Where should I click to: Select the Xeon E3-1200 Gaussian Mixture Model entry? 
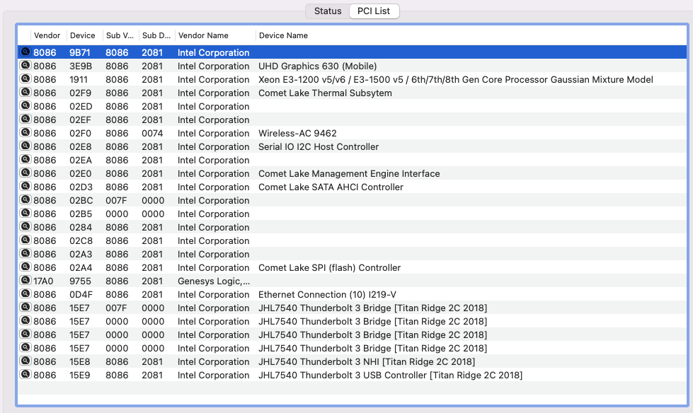456,79
